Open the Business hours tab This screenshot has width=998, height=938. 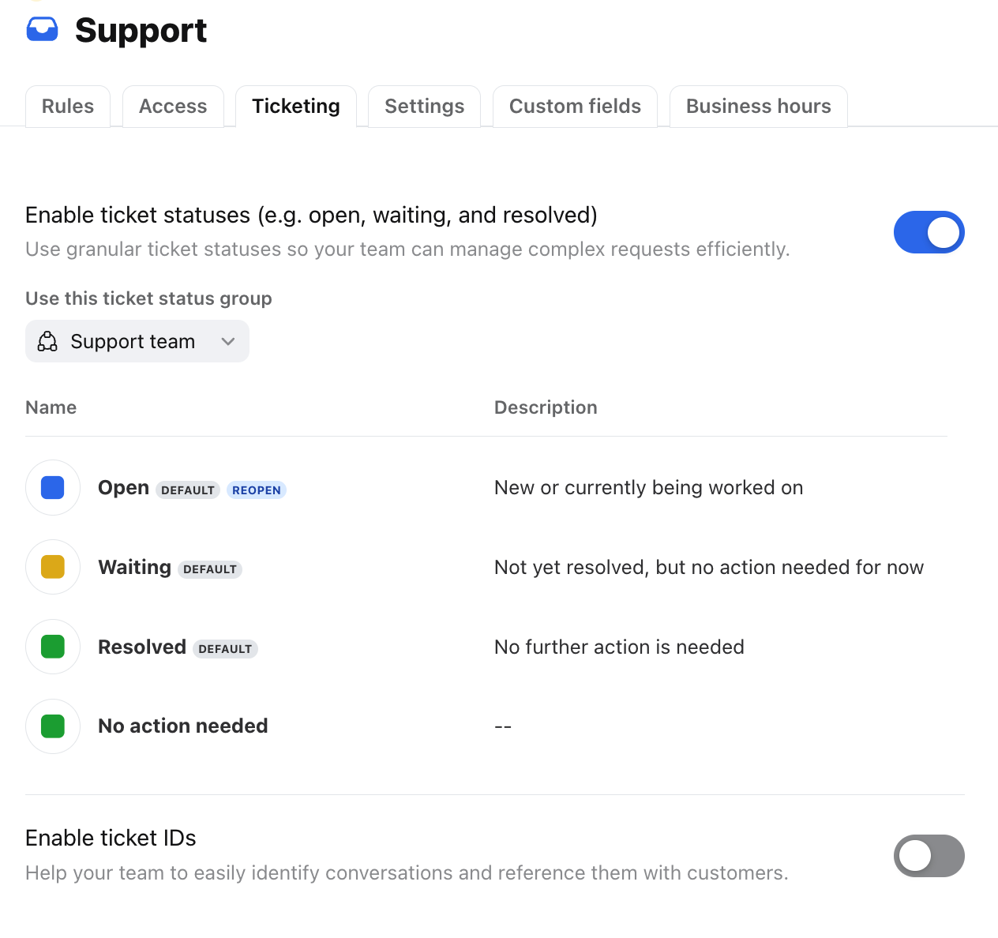tap(758, 106)
